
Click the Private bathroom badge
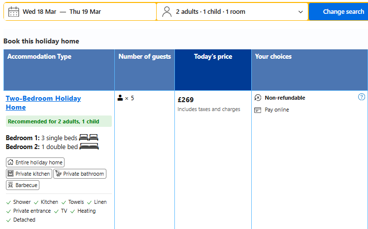pyautogui.click(x=80, y=174)
